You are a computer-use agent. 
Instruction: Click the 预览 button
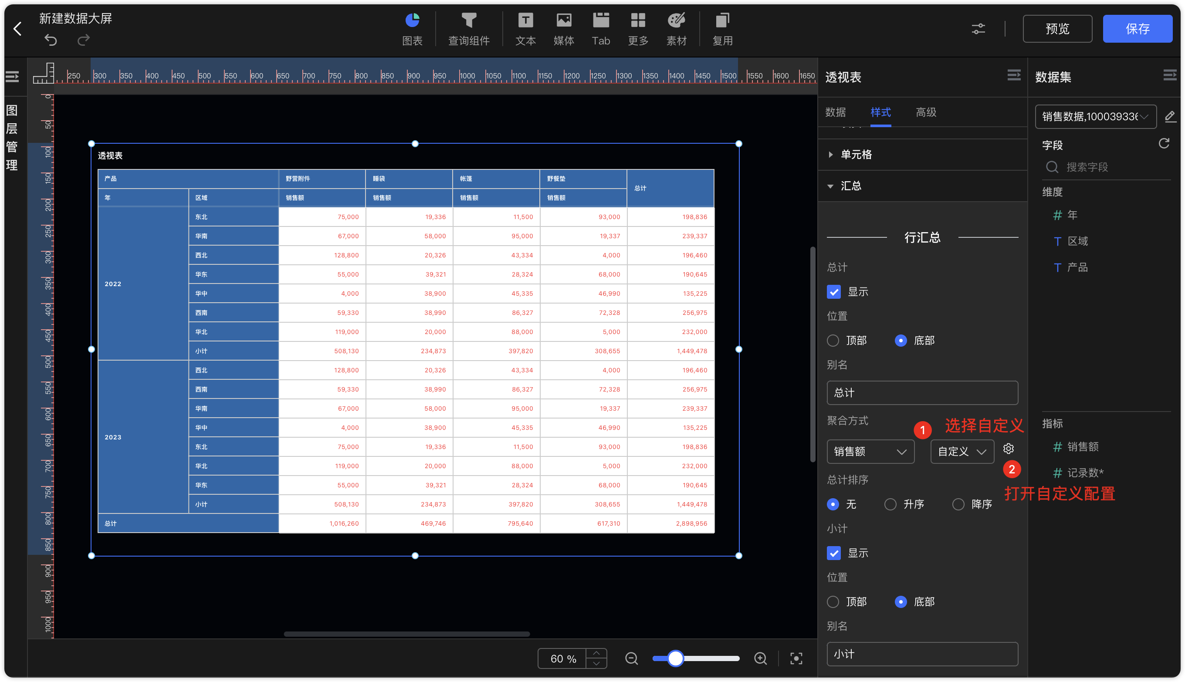point(1057,29)
